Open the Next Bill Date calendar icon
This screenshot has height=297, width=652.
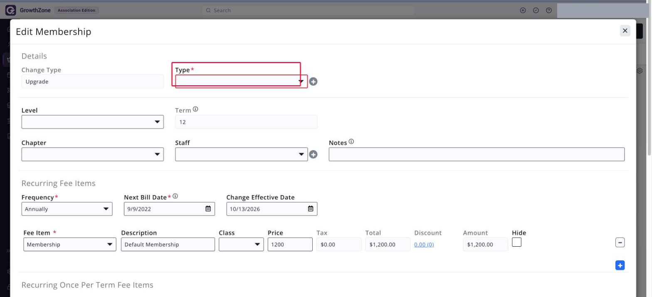(208, 209)
